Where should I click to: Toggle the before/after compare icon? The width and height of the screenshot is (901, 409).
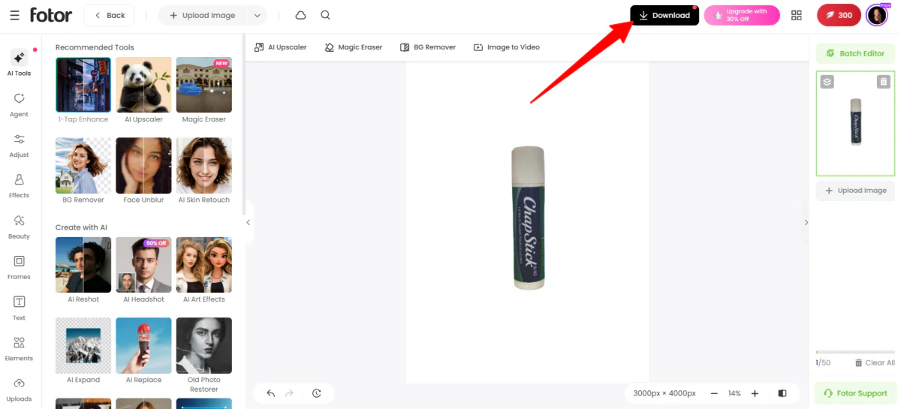tap(782, 393)
